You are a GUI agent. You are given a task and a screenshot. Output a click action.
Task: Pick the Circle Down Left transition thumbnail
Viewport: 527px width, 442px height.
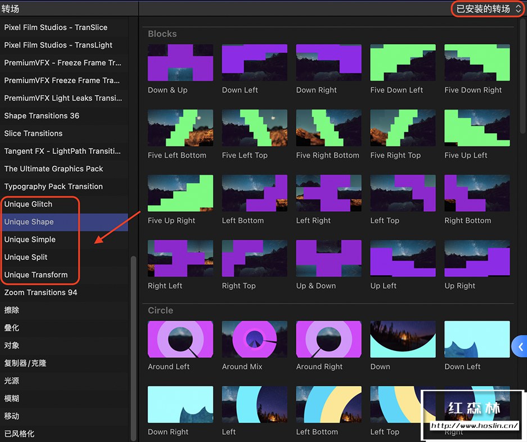click(x=477, y=339)
